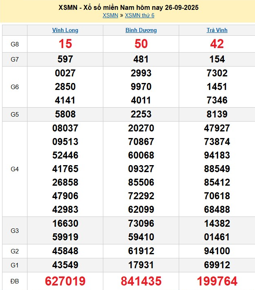Click the G4 row label
The height and width of the screenshot is (290, 255).
coord(15,169)
